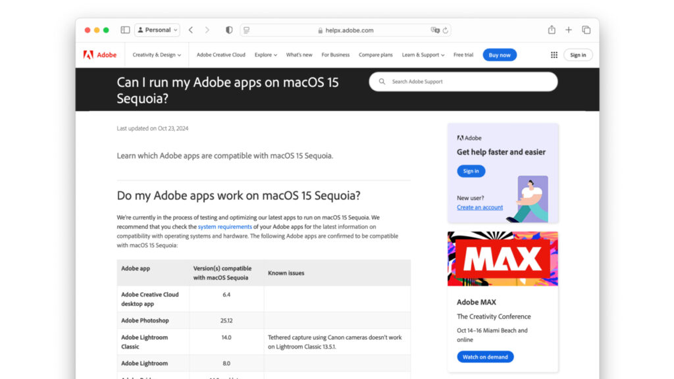The image size is (674, 379).
Task: Expand the Learn & Support menu
Action: pyautogui.click(x=423, y=55)
